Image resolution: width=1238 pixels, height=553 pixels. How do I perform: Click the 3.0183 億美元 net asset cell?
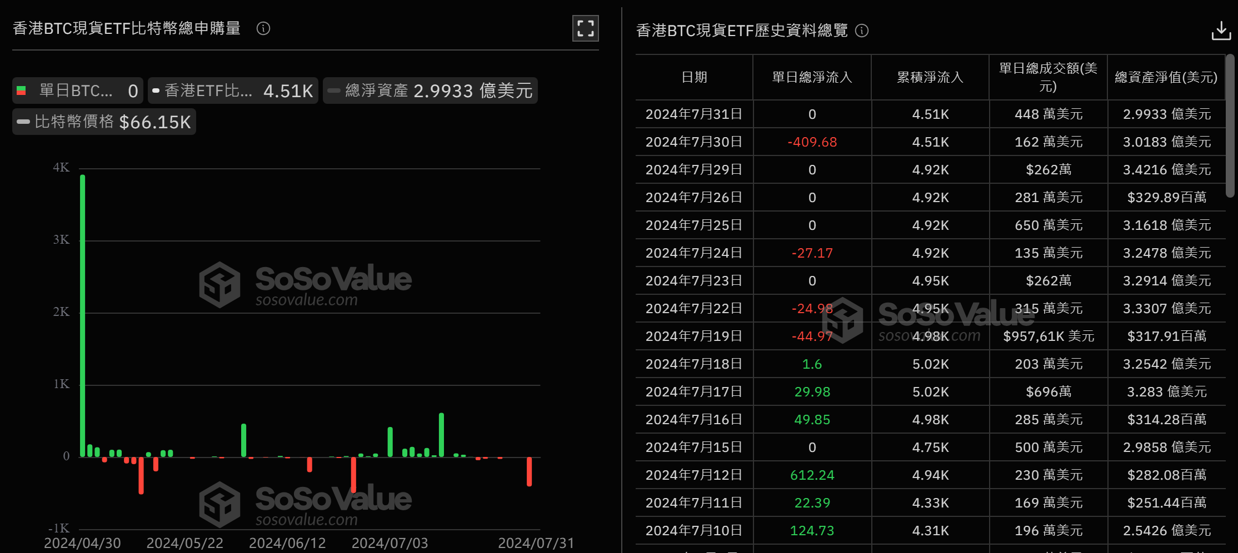(x=1166, y=142)
